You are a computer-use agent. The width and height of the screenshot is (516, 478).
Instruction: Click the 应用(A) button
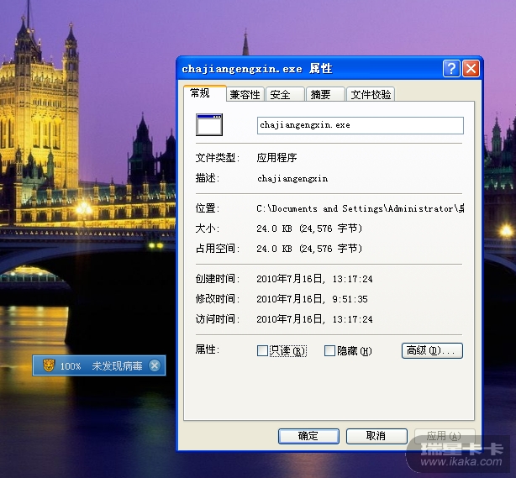click(445, 436)
